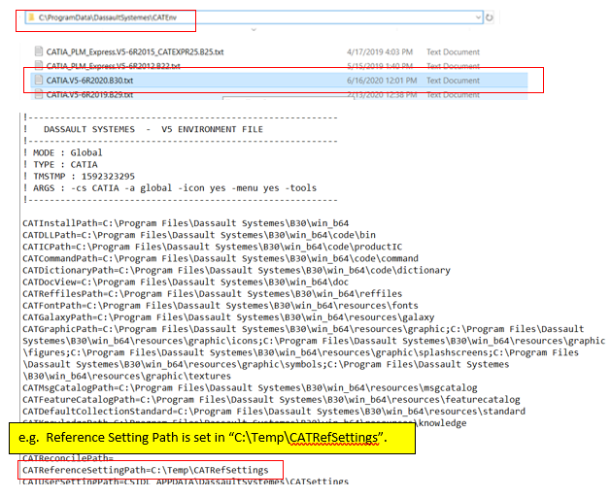
Task: Click the CATInstallPath line in text file
Action: click(186, 223)
